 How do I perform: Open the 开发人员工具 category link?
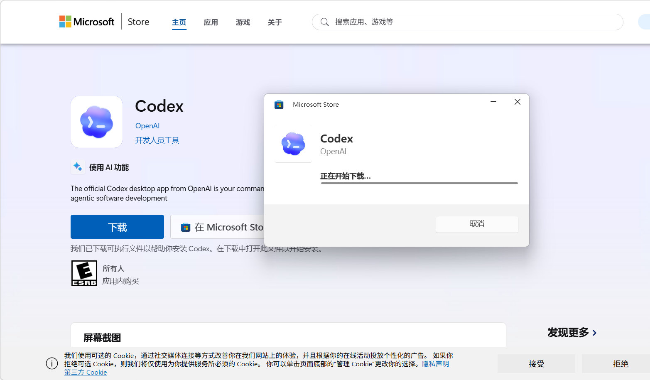tap(157, 140)
